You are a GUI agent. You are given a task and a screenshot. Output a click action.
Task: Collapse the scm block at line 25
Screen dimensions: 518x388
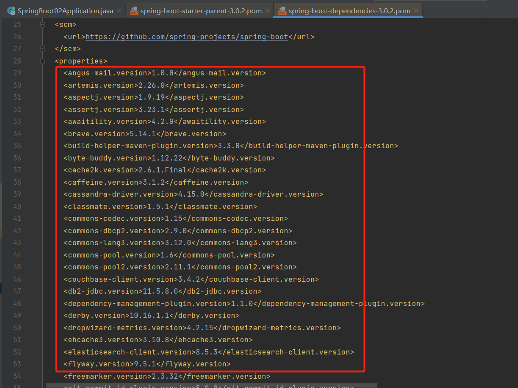point(43,24)
